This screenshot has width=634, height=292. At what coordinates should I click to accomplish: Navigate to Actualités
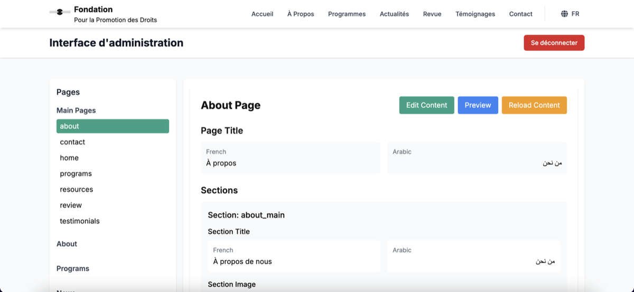point(394,14)
